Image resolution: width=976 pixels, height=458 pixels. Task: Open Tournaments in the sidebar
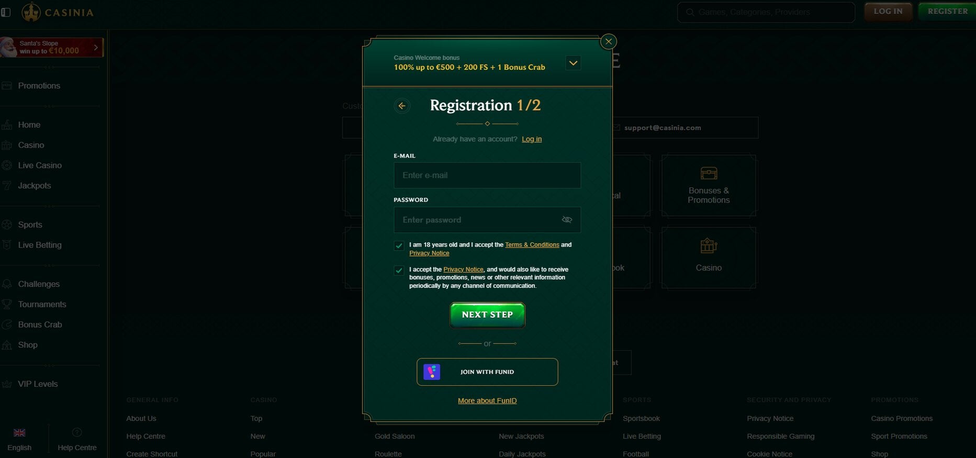pyautogui.click(x=42, y=305)
